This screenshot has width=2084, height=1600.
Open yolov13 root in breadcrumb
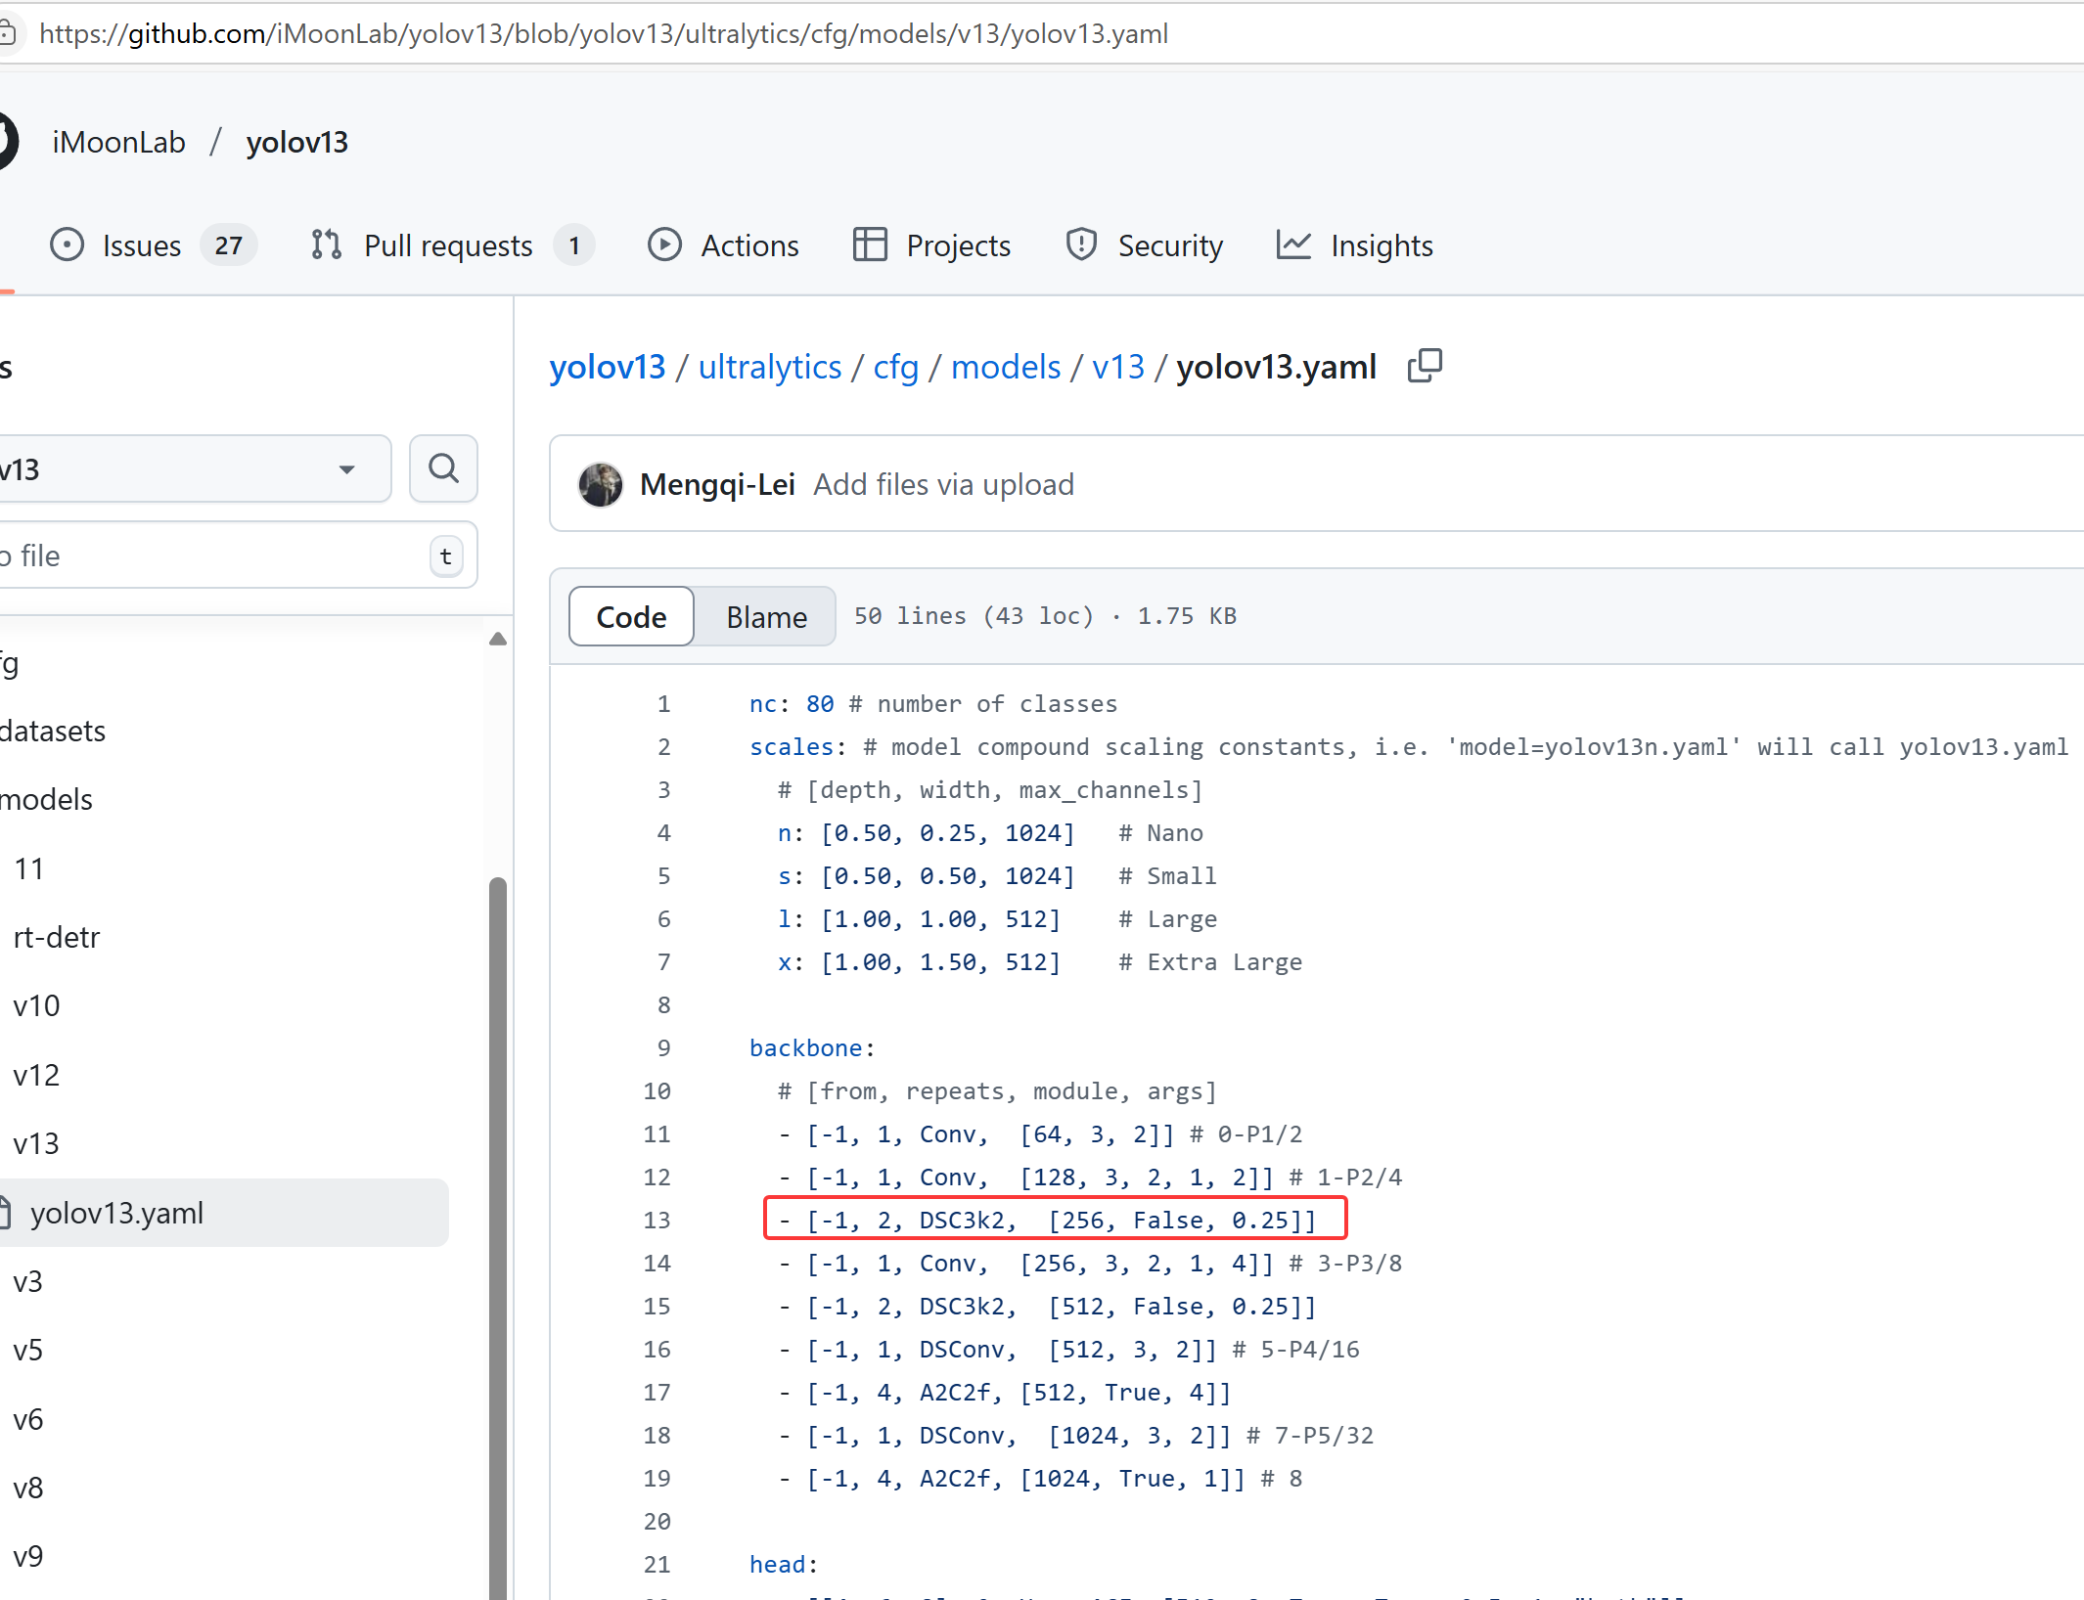point(607,367)
